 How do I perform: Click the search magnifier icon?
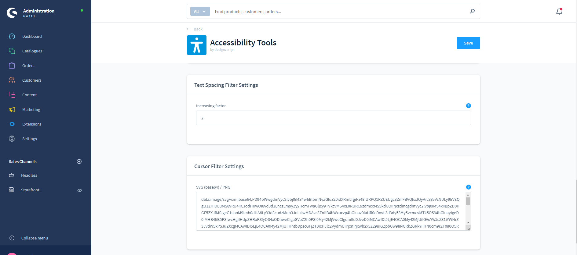click(472, 11)
